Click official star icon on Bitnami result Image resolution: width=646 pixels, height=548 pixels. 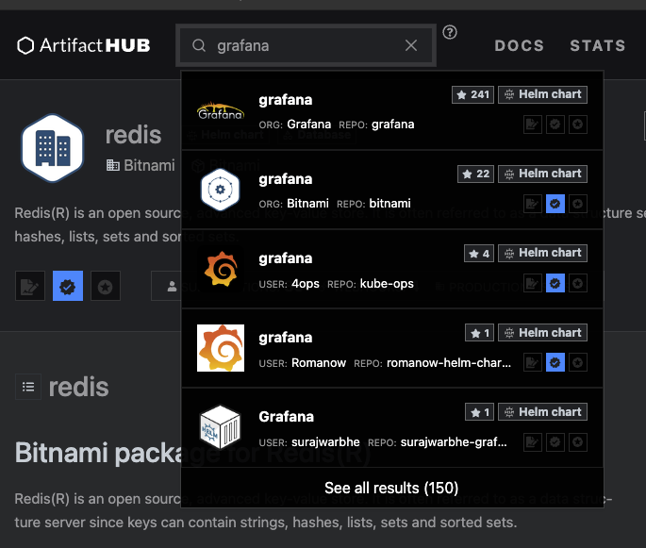[x=577, y=204]
